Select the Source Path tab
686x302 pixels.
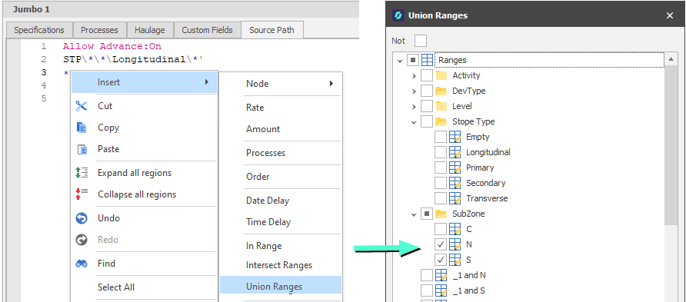271,30
